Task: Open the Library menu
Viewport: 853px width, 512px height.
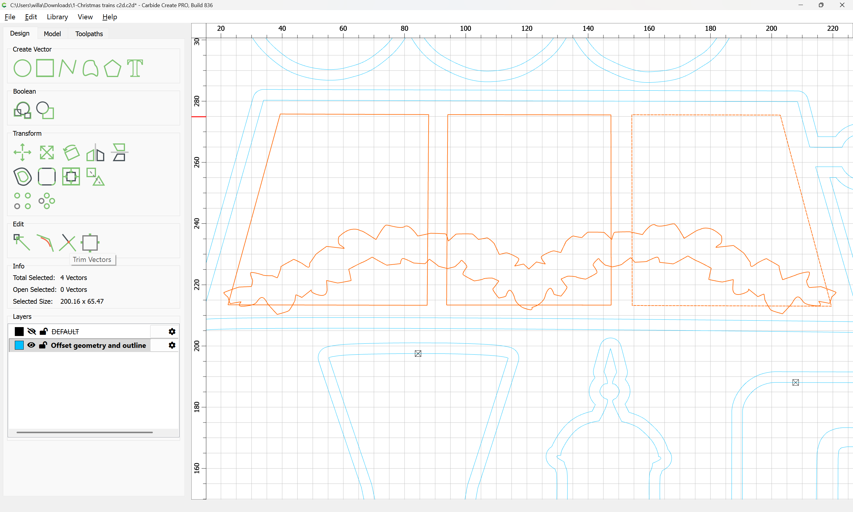Action: pos(57,17)
